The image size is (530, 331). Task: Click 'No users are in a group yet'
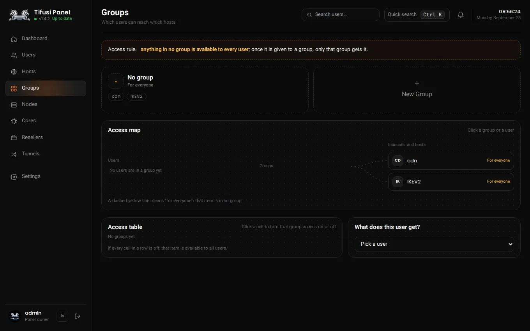pos(136,171)
